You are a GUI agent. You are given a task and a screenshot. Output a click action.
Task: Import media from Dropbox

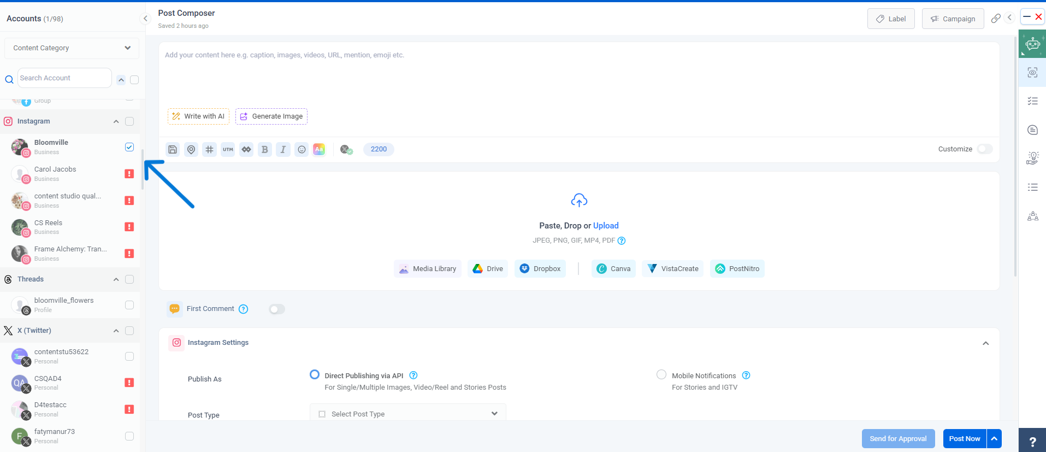(x=540, y=269)
